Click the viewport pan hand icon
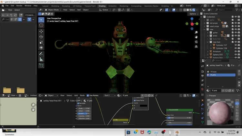242x136 pixels. [x=196, y=37]
